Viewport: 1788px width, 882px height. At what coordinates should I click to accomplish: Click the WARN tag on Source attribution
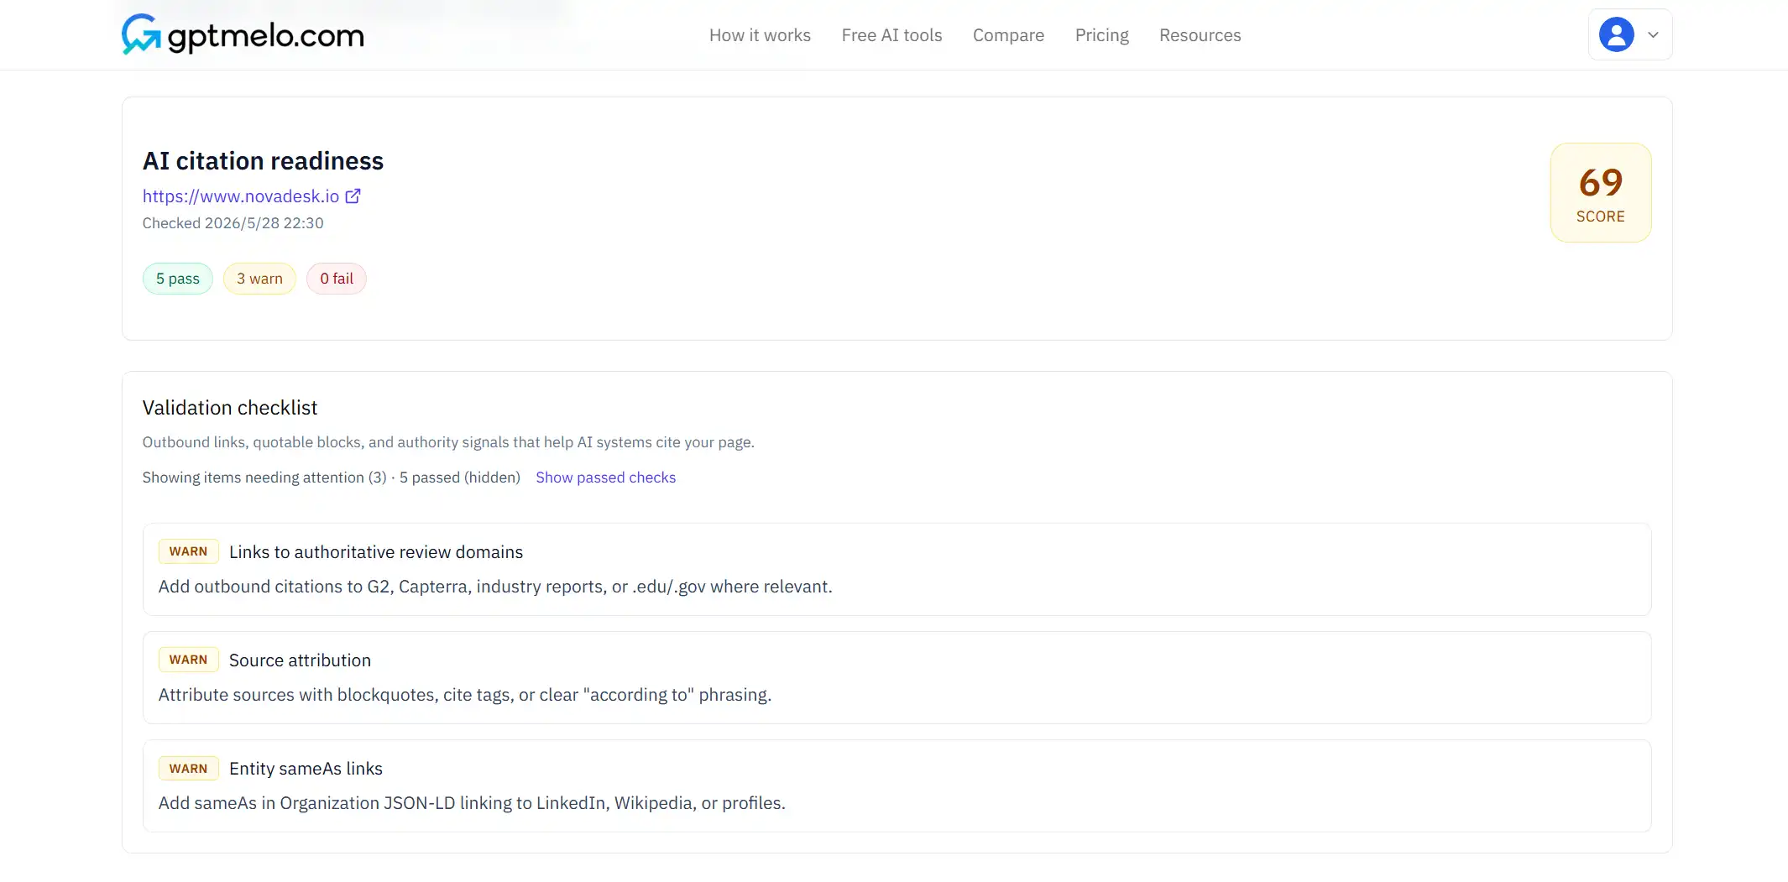click(x=188, y=660)
